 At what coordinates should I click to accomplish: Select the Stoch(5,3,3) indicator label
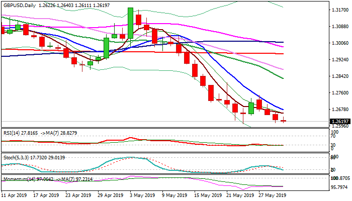pyautogui.click(x=16, y=157)
